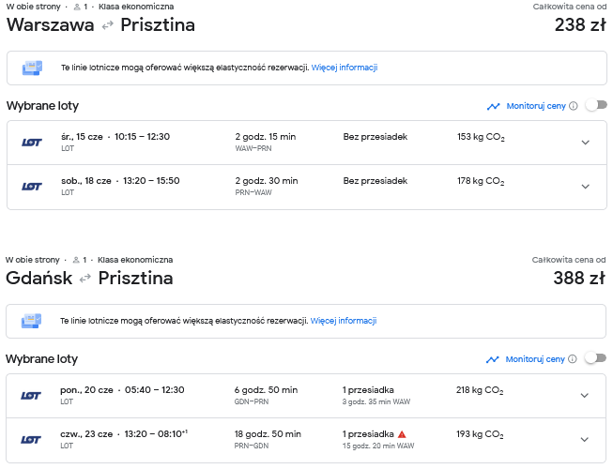The width and height of the screenshot is (613, 469).
Task: Click the LOT logo for the 18 cze flight
Action: (x=31, y=187)
